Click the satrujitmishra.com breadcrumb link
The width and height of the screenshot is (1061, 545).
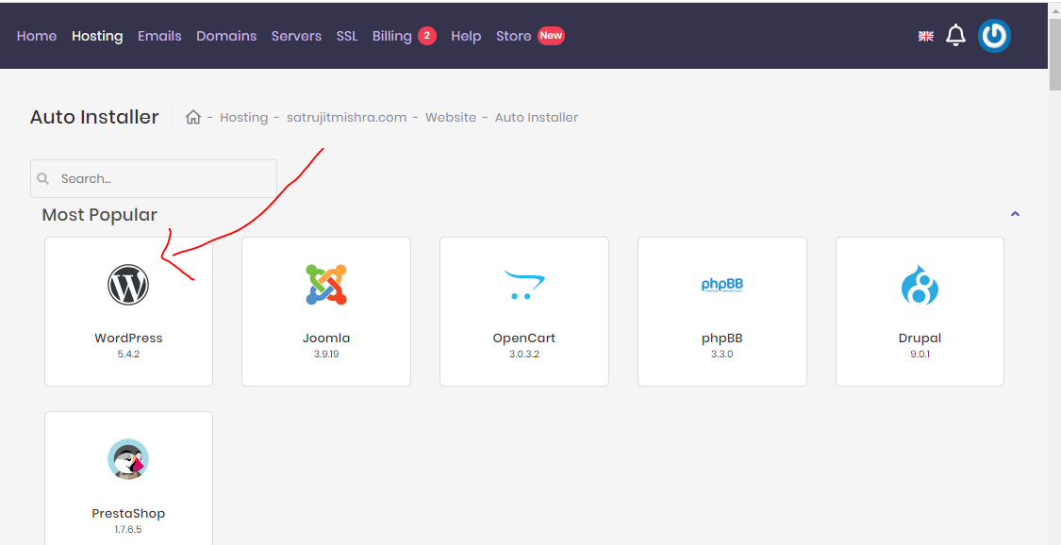pyautogui.click(x=346, y=117)
